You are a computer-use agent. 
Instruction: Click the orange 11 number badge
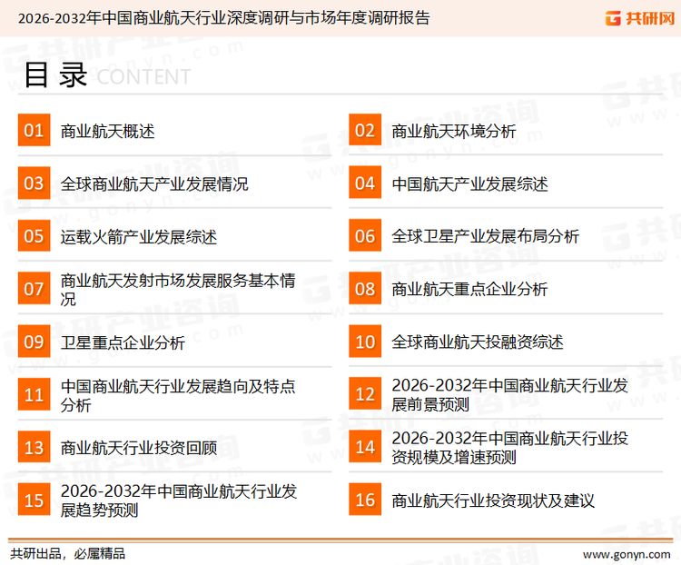[x=34, y=394]
